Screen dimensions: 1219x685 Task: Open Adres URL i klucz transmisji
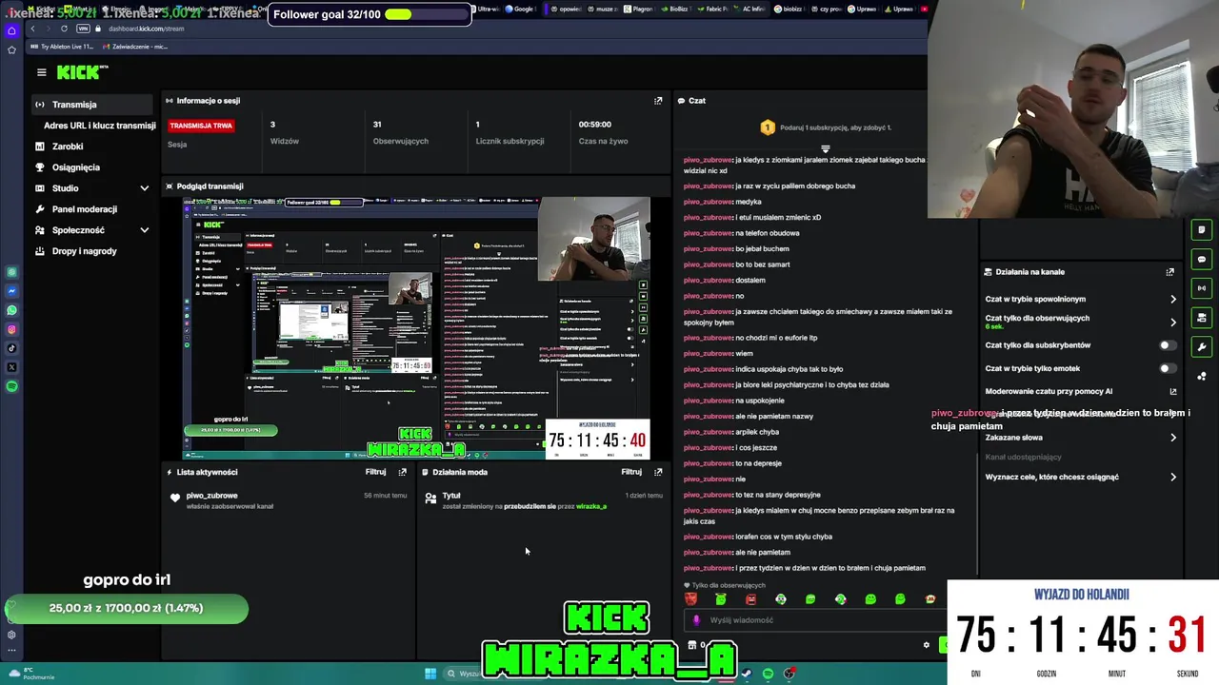tap(99, 126)
